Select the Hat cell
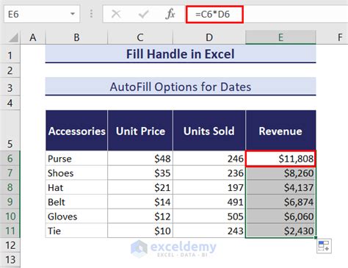348x268 pixels. click(x=76, y=187)
